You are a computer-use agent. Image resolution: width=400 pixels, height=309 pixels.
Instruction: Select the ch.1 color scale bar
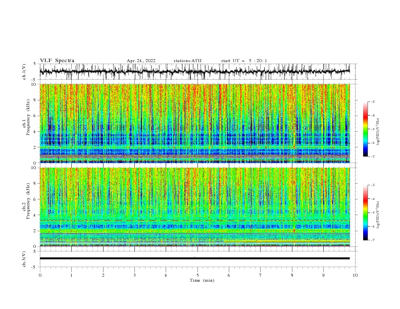click(366, 129)
